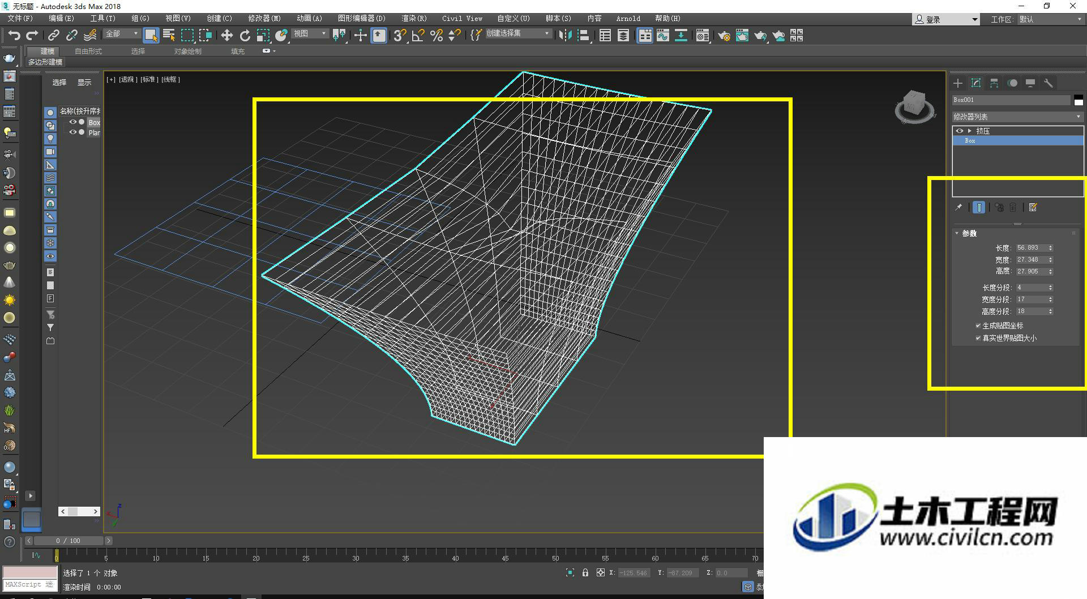Click the 选择 menu in scene explorer
Screen dimensions: 1087x599
(59, 82)
